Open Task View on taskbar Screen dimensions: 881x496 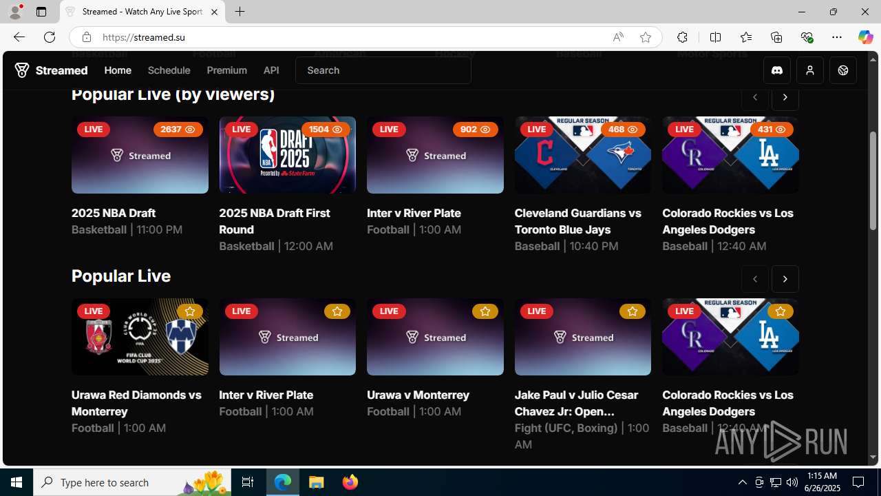click(248, 482)
